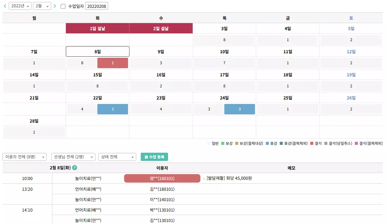This screenshot has height=224, width=387.
Task: Open the 선생님 전체 (2명) dropdown
Action: [x=73, y=157]
